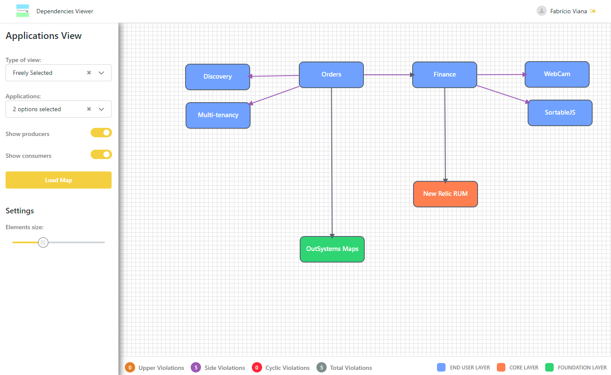Click the Dependencies Viewer logo icon
The height and width of the screenshot is (375, 611).
[23, 11]
